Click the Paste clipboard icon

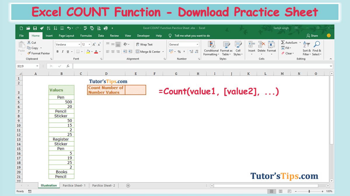pos(22,44)
